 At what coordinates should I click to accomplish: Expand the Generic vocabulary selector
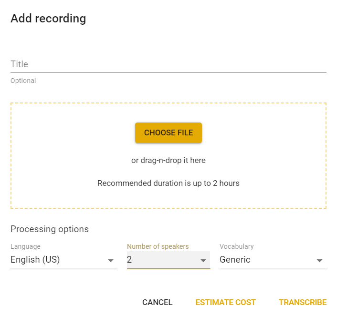pos(273,260)
